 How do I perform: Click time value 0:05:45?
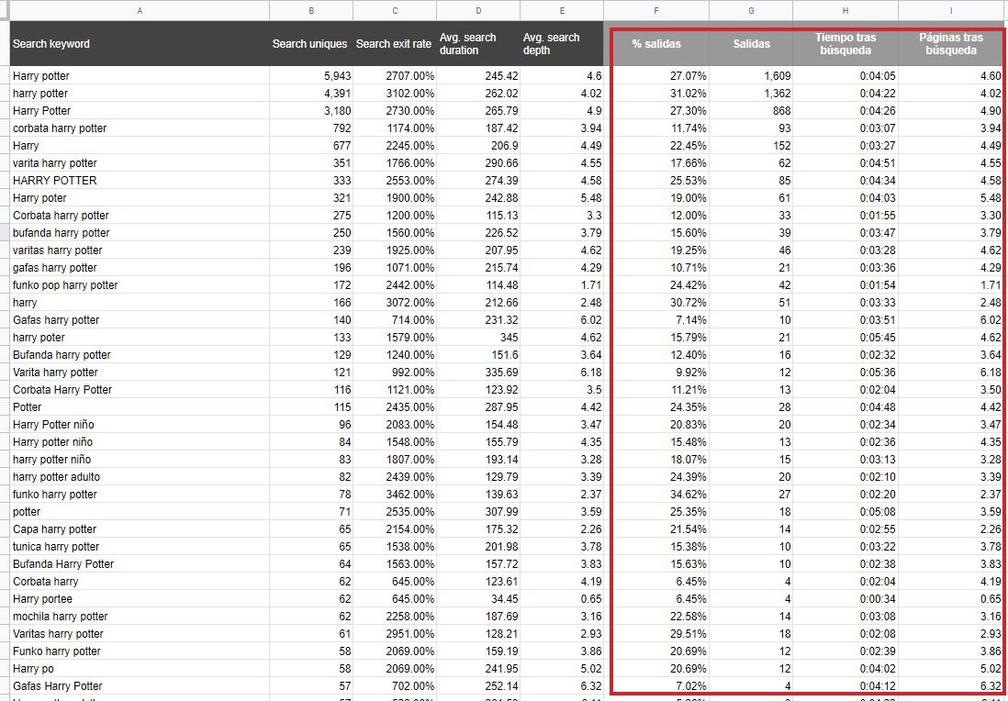tap(846, 337)
